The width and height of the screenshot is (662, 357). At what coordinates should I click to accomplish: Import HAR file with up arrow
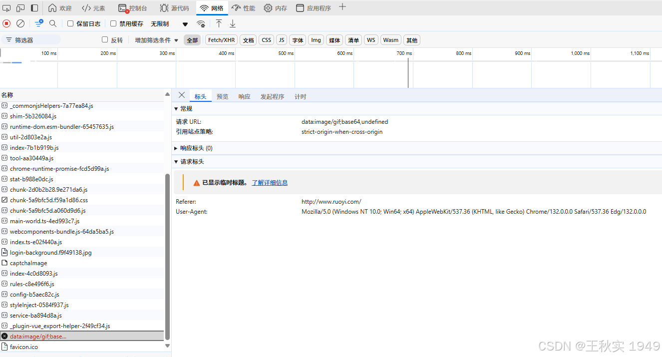pyautogui.click(x=219, y=23)
